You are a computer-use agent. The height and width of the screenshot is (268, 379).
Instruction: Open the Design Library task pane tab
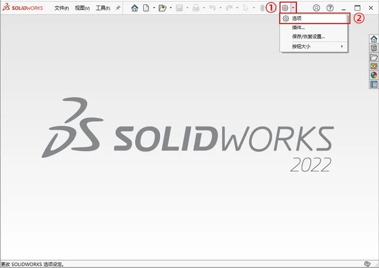(x=374, y=48)
